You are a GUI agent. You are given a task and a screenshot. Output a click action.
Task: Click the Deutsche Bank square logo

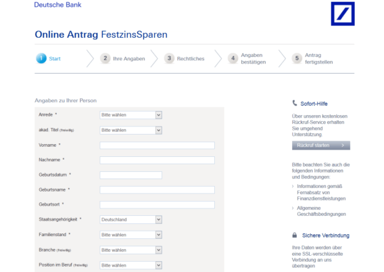343,14
